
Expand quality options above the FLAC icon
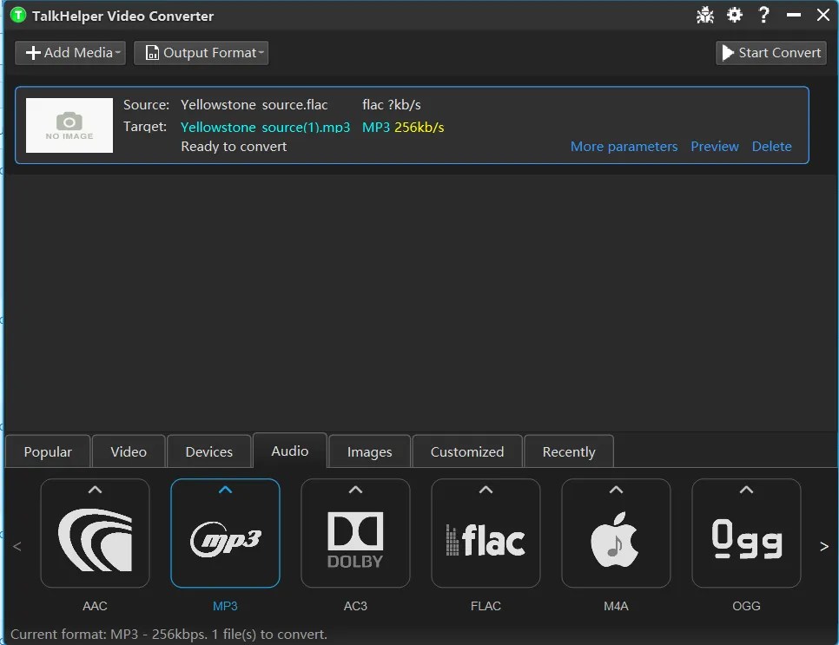pos(486,491)
